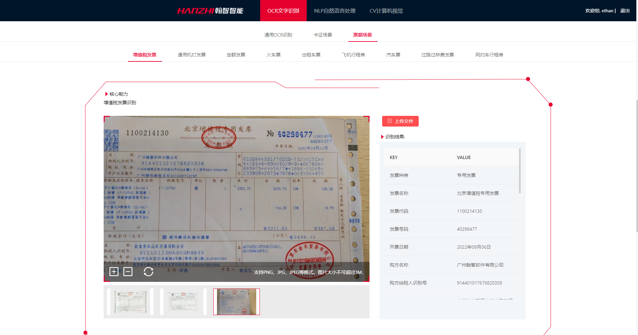Select the second invoice sample thumbnail
The height and width of the screenshot is (335, 638).
pyautogui.click(x=183, y=302)
